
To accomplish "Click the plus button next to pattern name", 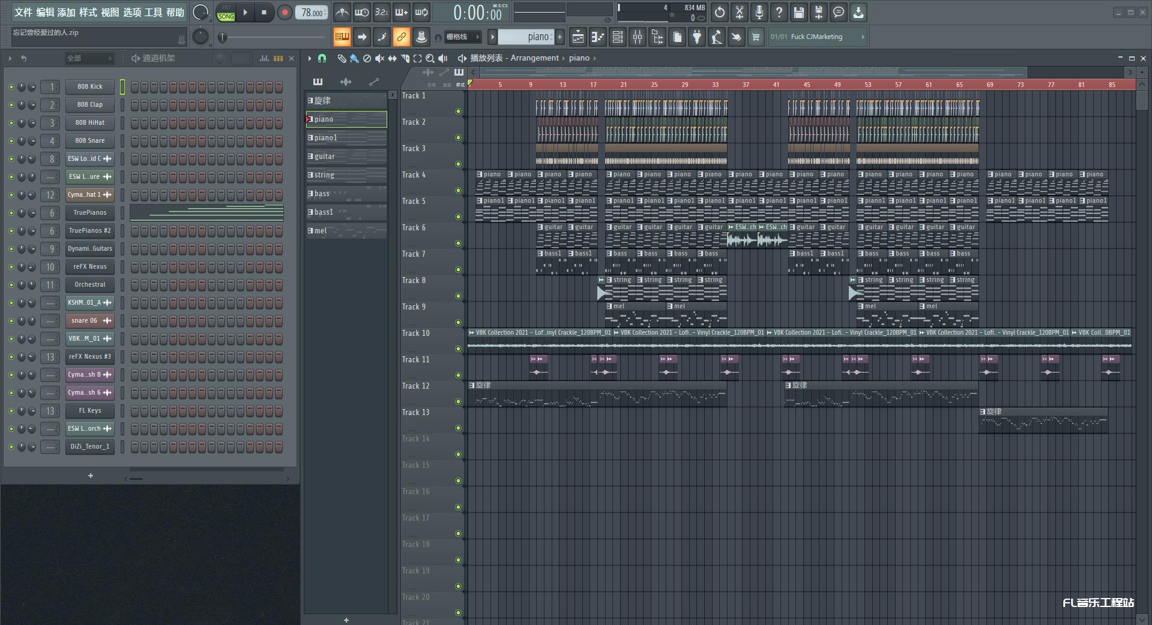I will click(x=560, y=37).
